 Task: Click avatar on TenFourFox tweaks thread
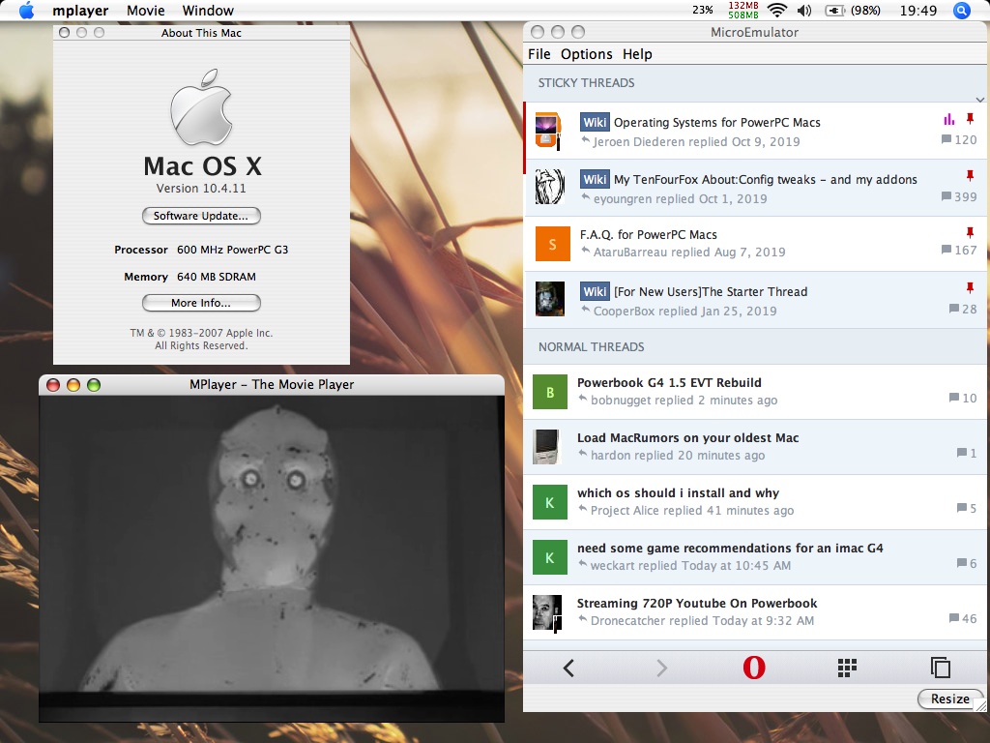[x=550, y=187]
